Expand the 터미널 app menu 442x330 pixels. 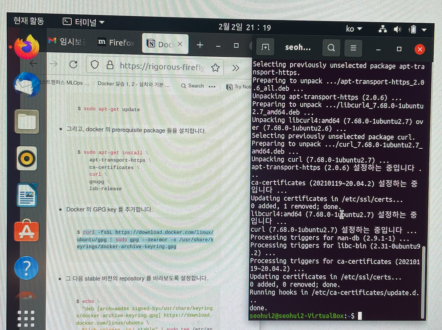click(x=84, y=22)
